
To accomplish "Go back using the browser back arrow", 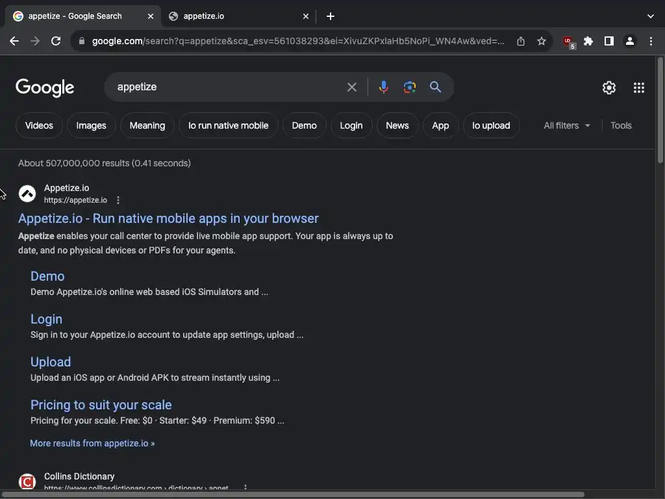I will pyautogui.click(x=14, y=41).
